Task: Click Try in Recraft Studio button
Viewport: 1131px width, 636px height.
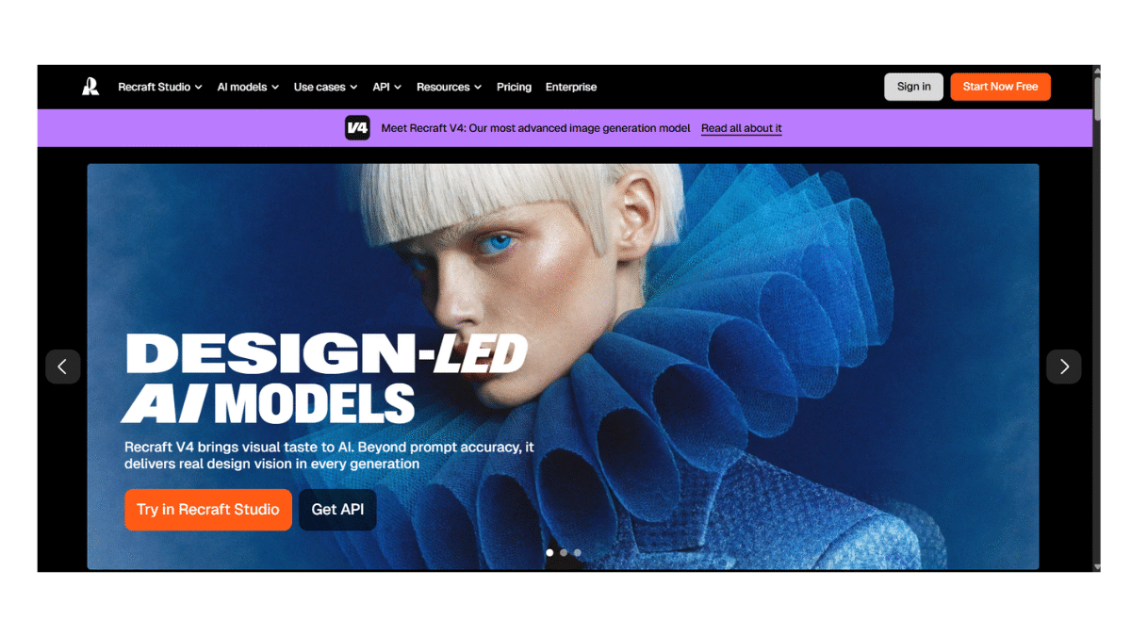Action: point(208,510)
